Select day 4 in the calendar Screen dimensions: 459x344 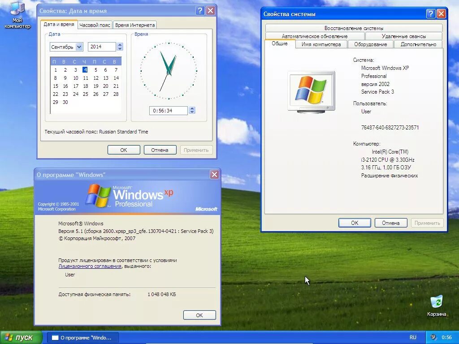[x=85, y=69]
